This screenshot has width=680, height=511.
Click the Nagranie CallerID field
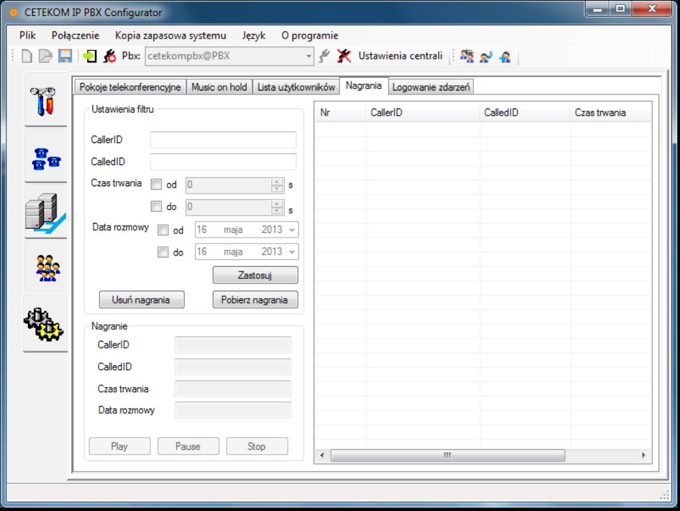tap(233, 345)
